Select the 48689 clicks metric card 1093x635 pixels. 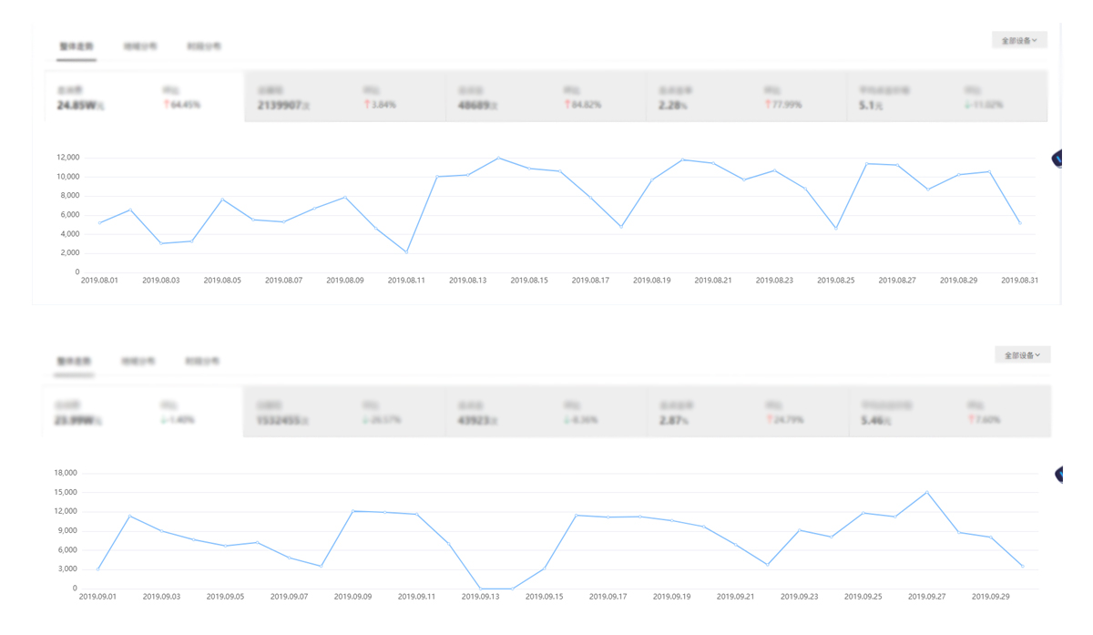click(546, 97)
